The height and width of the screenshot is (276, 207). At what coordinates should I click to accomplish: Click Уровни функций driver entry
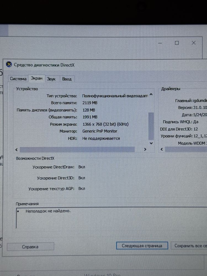184,136
